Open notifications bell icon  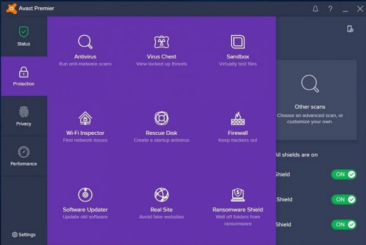point(315,9)
